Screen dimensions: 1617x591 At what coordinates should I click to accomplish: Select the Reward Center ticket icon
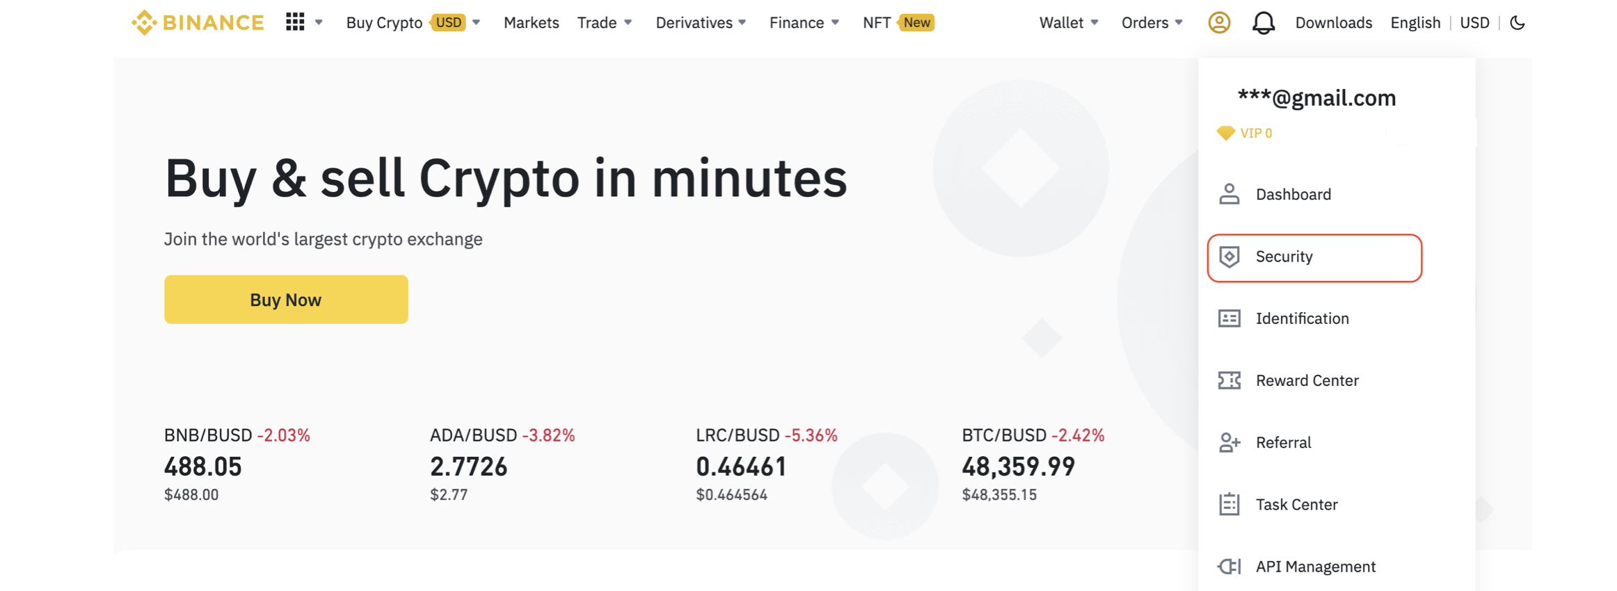click(x=1230, y=380)
